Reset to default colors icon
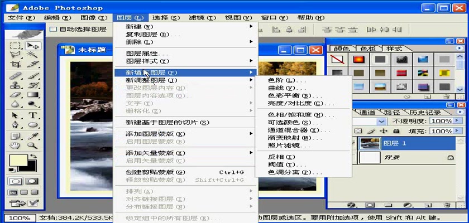 coord(11,170)
